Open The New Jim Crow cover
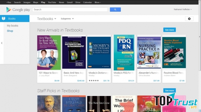This screenshot has height=112, width=201. [x=99, y=104]
